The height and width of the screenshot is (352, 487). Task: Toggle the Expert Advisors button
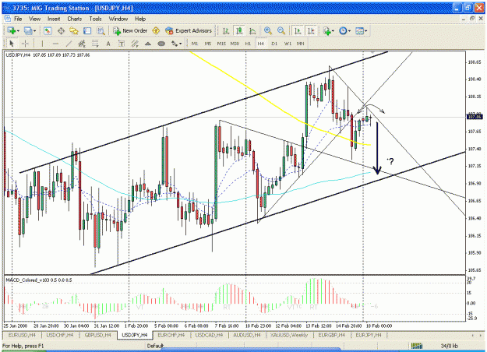coord(189,30)
